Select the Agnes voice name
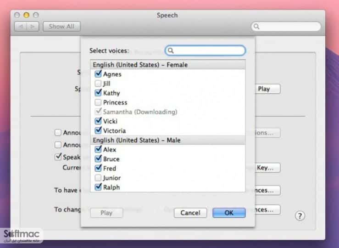 [112, 74]
